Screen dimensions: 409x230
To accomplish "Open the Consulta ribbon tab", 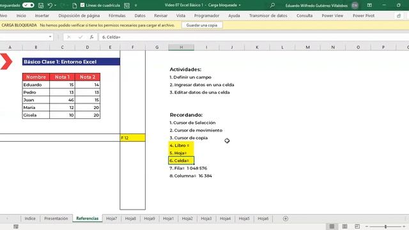I will [304, 15].
